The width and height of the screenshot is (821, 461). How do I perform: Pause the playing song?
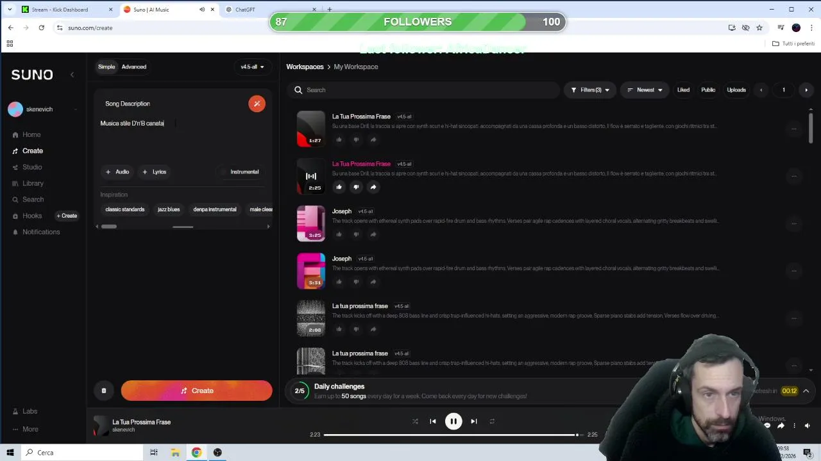pyautogui.click(x=453, y=421)
